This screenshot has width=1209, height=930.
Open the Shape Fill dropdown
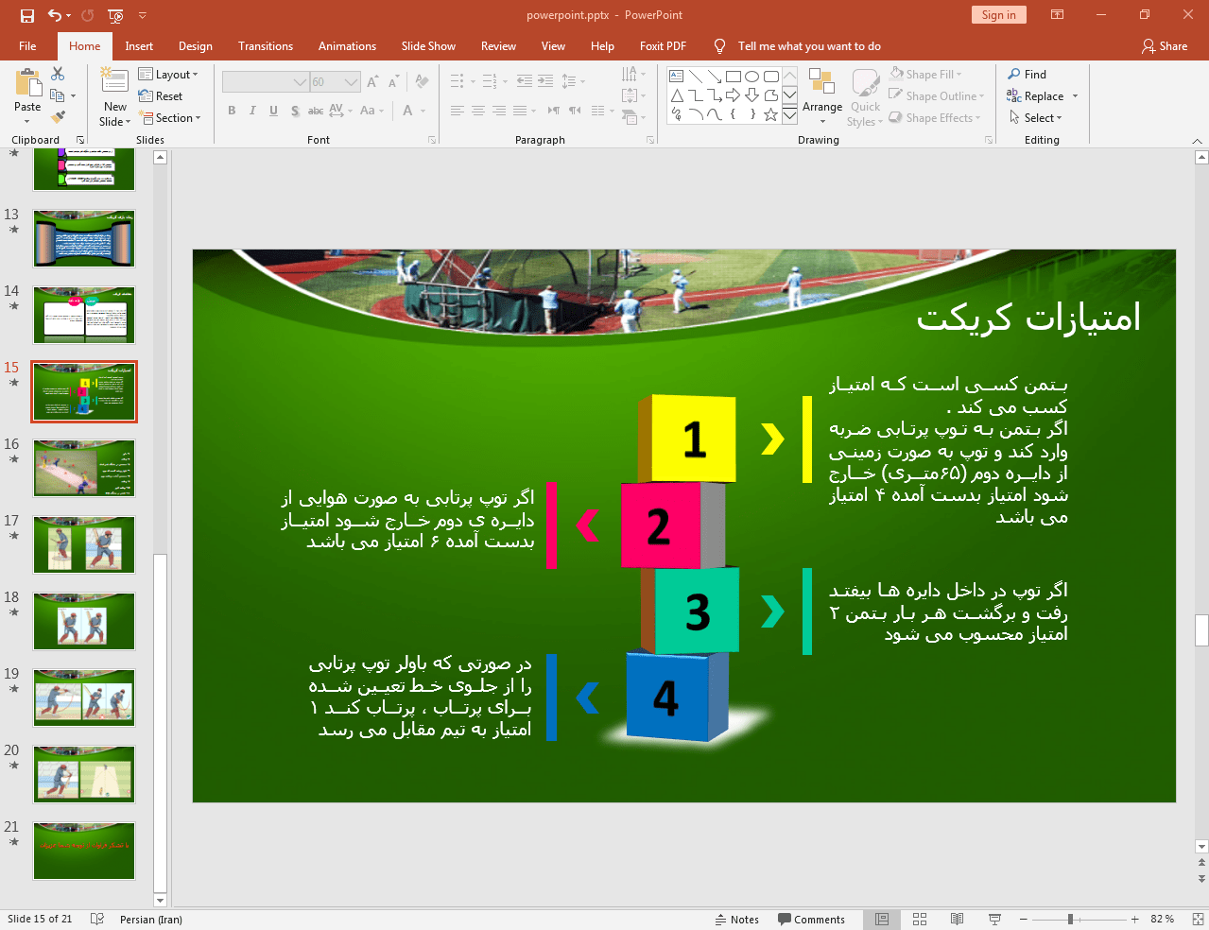coord(925,74)
